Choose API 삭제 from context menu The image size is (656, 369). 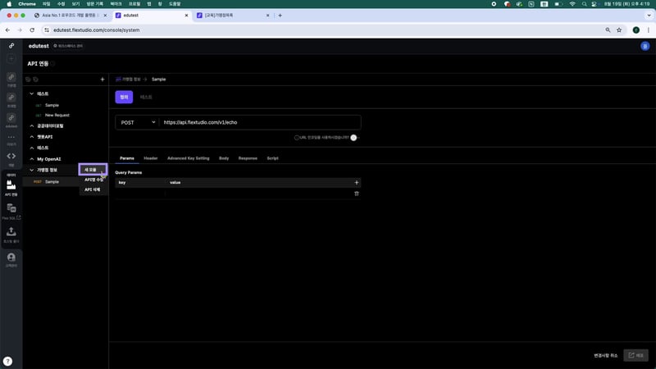(93, 189)
